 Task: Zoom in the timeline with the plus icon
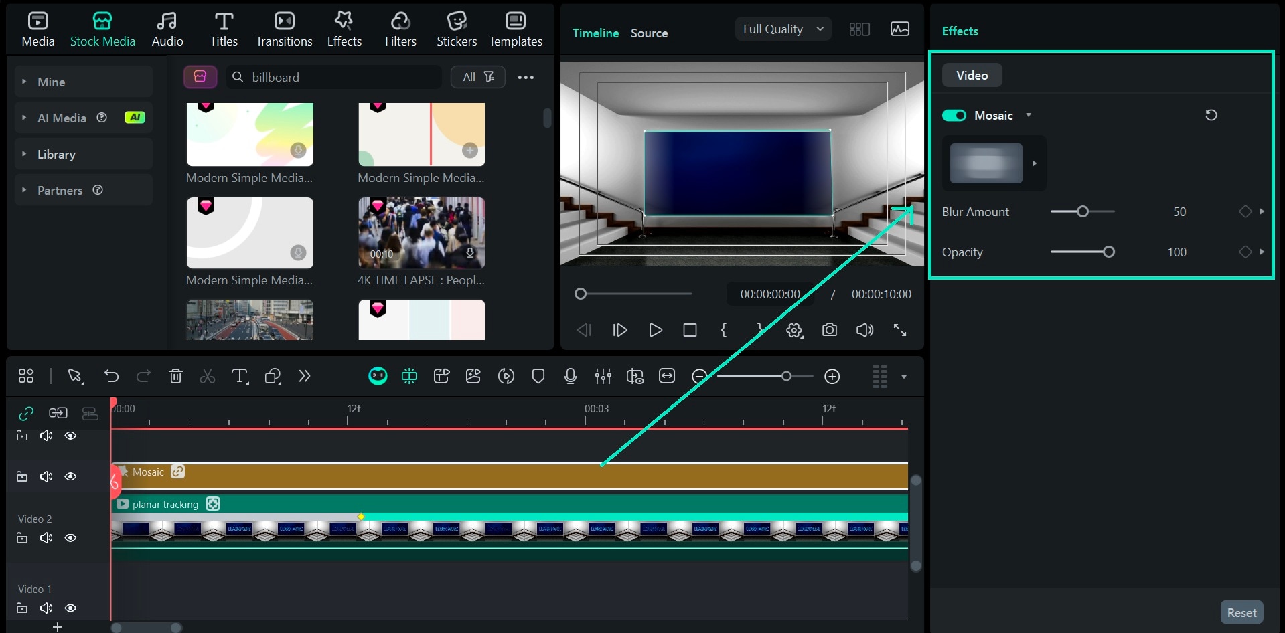point(832,376)
